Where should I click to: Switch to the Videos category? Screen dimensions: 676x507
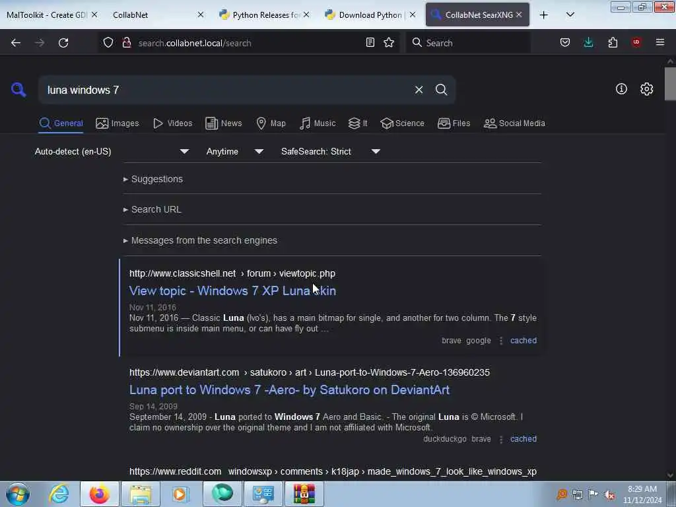pos(172,123)
